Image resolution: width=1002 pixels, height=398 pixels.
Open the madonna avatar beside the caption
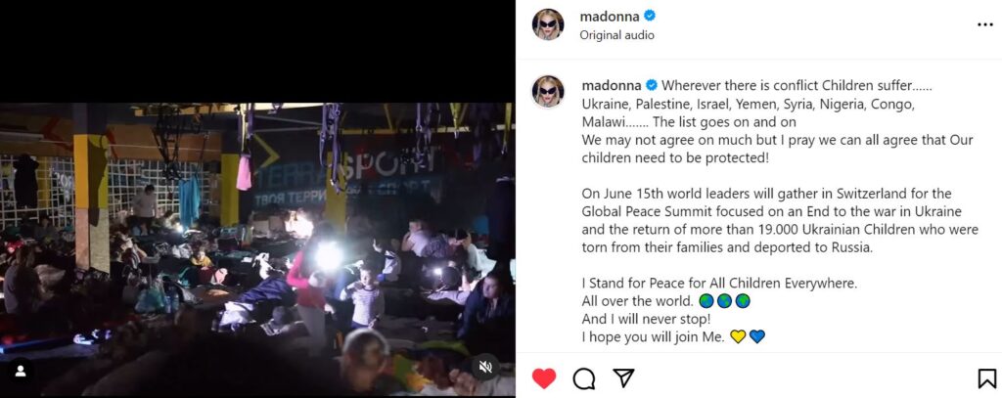(x=548, y=91)
